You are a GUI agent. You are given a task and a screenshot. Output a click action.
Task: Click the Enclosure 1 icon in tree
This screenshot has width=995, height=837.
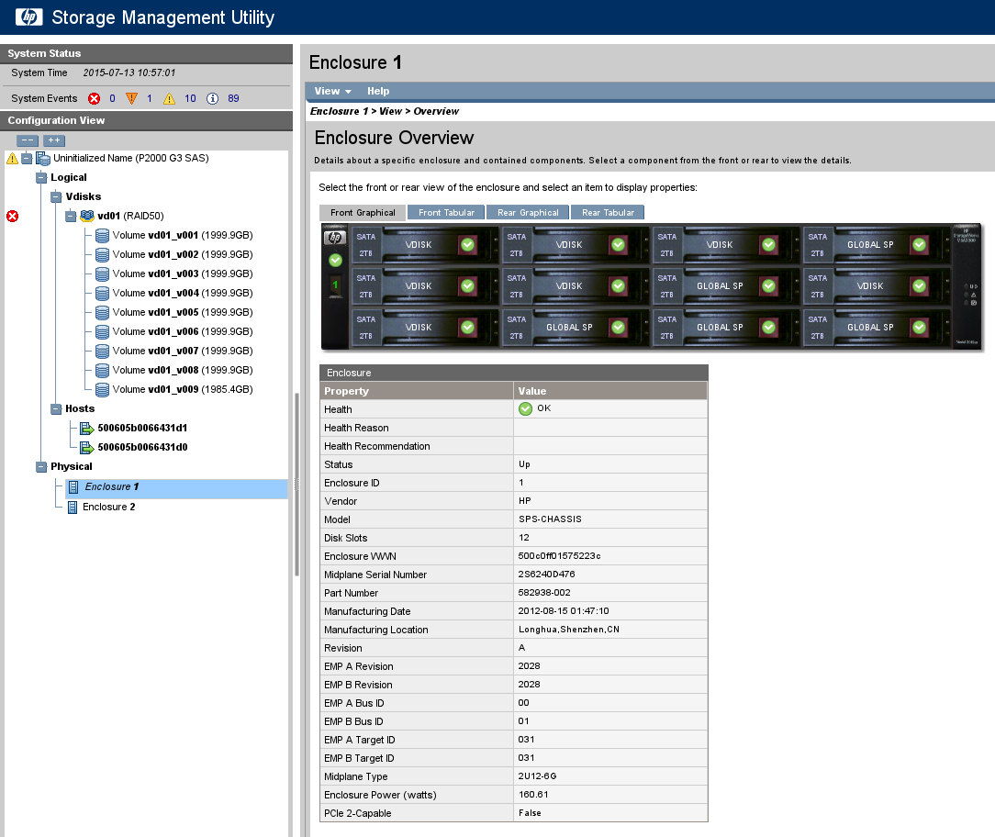(73, 487)
